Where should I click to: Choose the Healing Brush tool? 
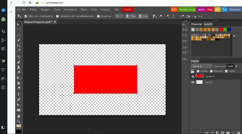19,57
